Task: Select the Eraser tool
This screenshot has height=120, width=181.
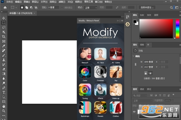Action: pos(4,69)
